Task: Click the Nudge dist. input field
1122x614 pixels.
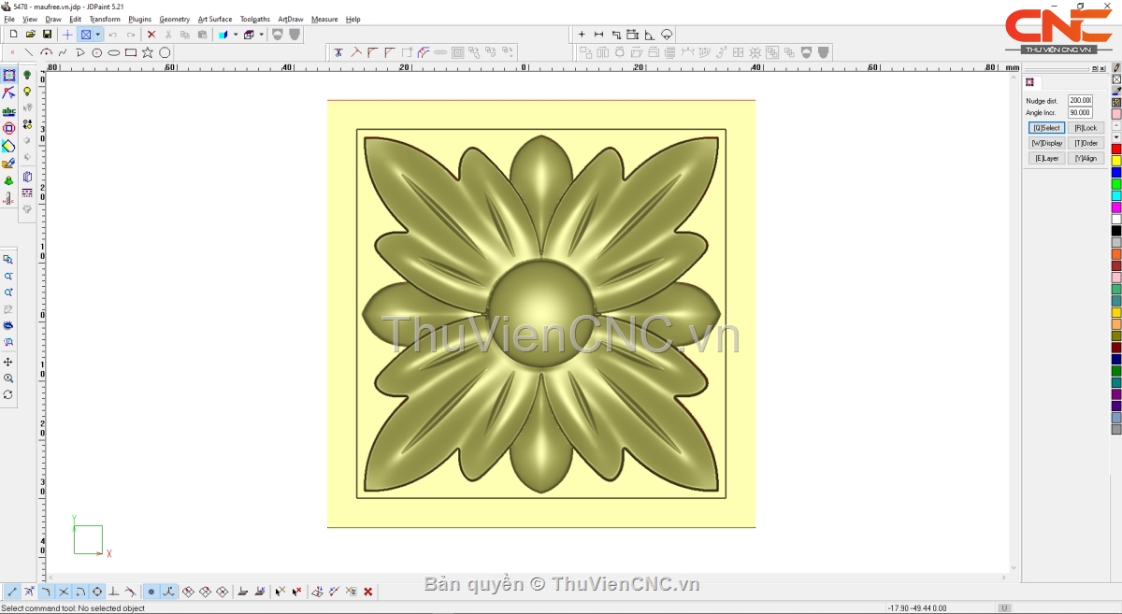Action: [1080, 100]
